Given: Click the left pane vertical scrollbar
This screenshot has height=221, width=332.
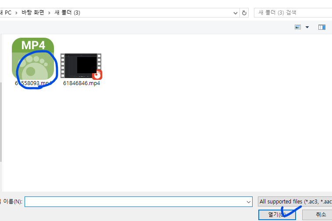Looking at the screenshot, I should (x=1, y=122).
